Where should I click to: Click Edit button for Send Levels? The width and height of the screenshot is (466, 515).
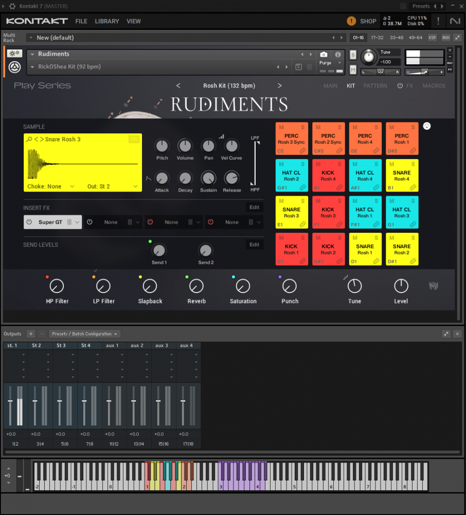(254, 245)
